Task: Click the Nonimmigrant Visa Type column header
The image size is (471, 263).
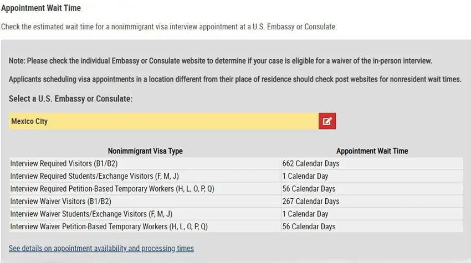Action: tap(145, 151)
